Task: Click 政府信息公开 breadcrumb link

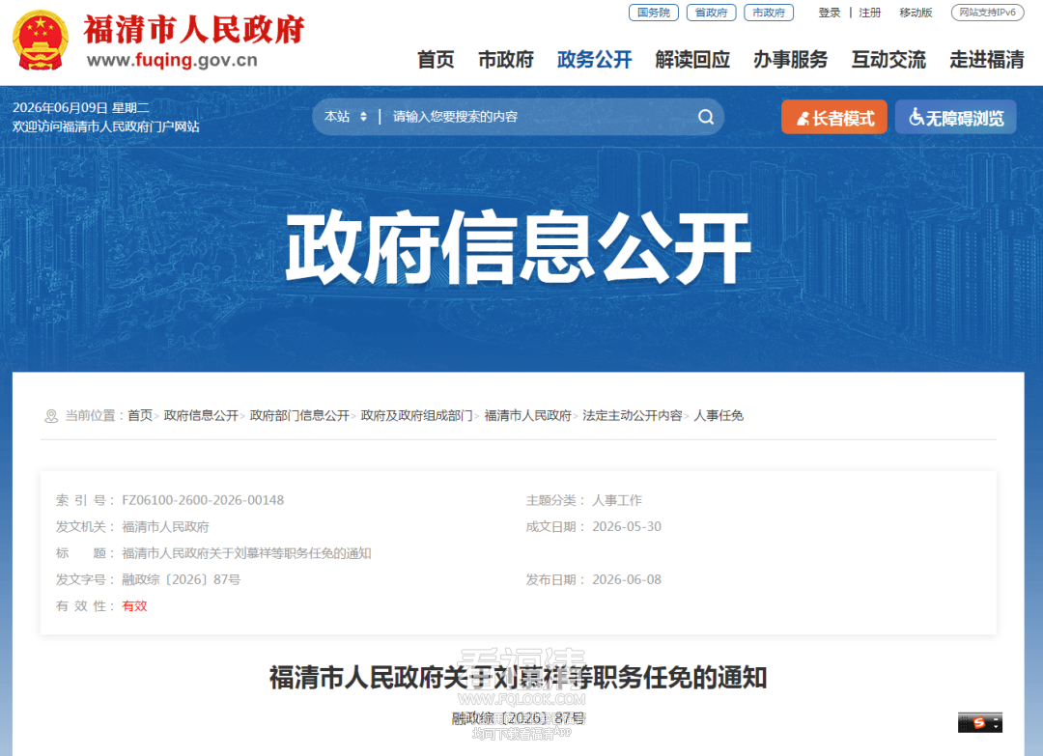Action: (x=201, y=415)
